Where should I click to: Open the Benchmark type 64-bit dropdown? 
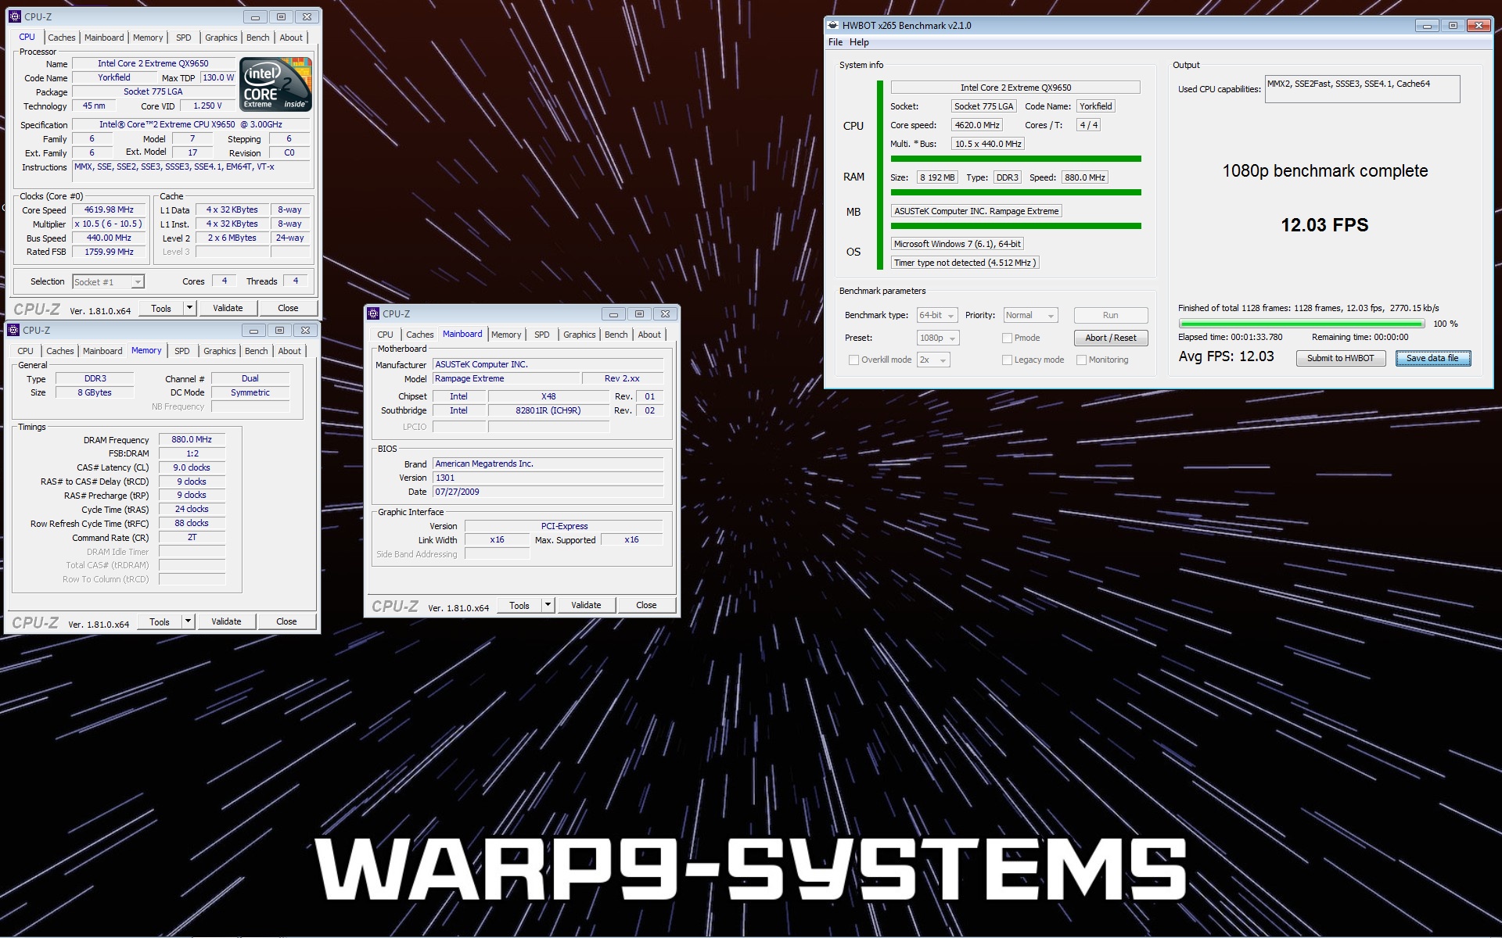(937, 315)
